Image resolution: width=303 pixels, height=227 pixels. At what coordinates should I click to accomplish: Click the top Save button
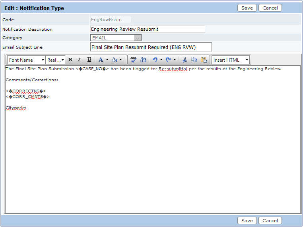point(247,8)
